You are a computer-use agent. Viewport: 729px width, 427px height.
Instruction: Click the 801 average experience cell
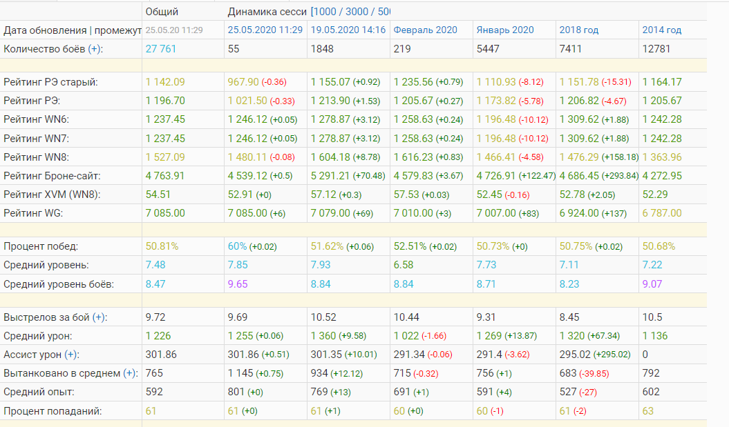236,392
